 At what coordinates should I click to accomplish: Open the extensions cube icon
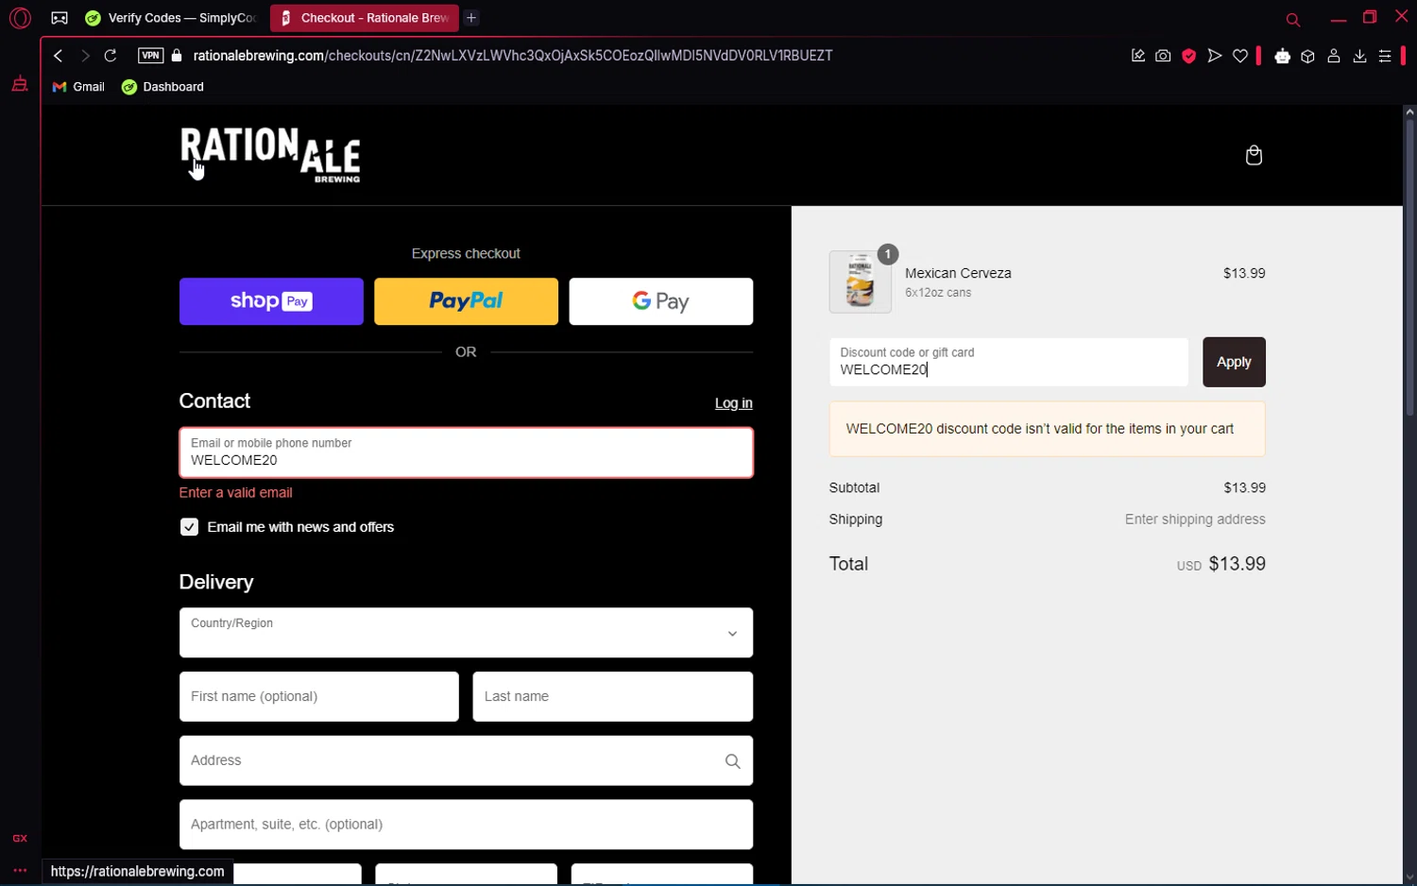coord(1308,56)
